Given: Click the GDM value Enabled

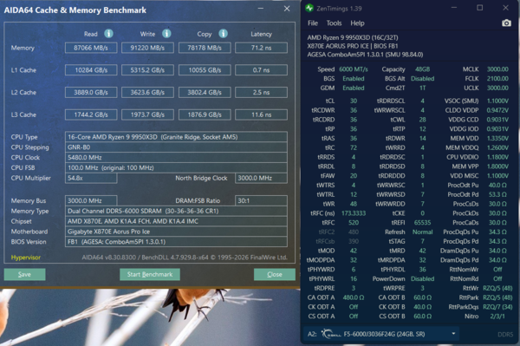Looking at the screenshot, I should [x=354, y=88].
